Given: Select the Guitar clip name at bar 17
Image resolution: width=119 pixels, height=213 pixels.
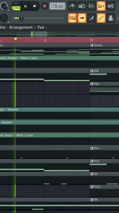Looking at the screenshot, I should [x=98, y=45].
